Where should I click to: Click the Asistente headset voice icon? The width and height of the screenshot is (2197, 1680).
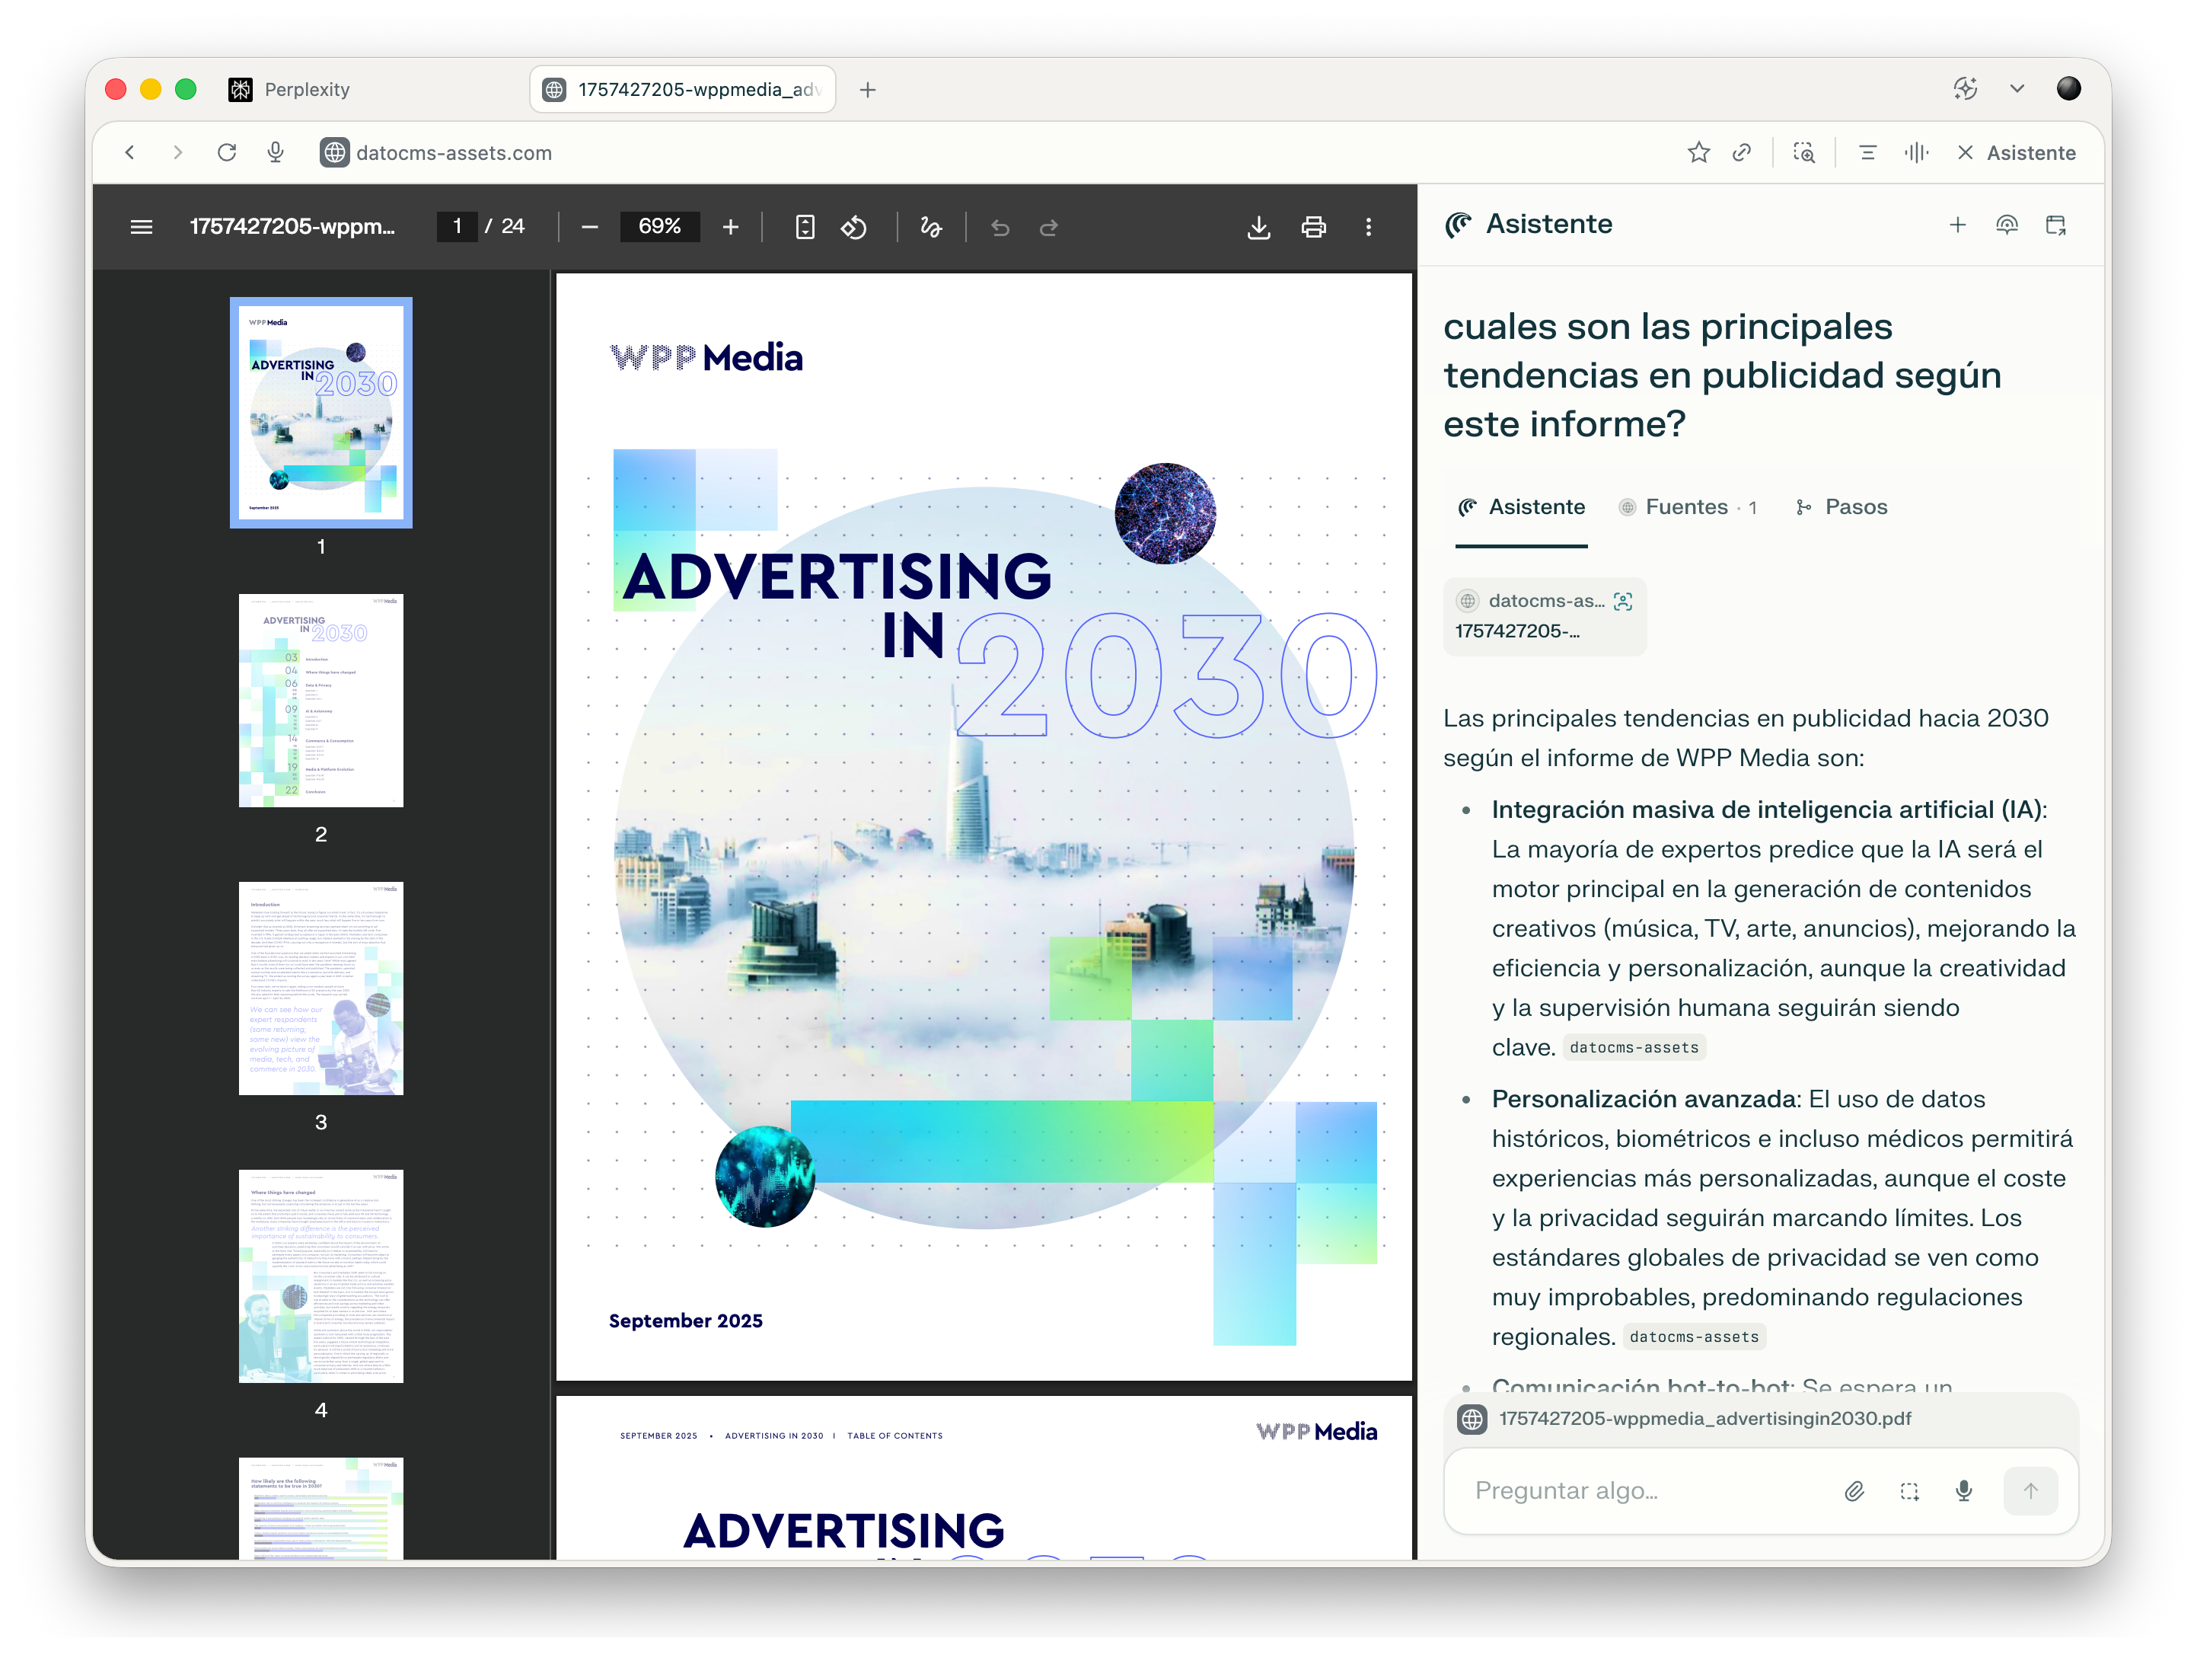pyautogui.click(x=2006, y=225)
